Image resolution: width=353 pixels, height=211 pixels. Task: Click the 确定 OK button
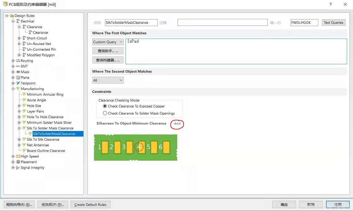[284, 205]
